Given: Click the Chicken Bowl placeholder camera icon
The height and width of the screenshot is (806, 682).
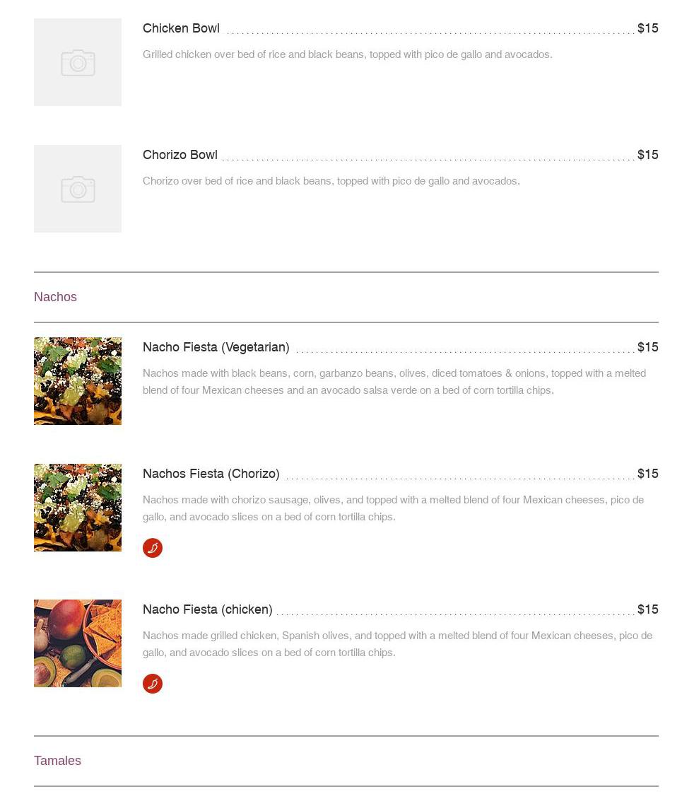Looking at the screenshot, I should tap(78, 63).
